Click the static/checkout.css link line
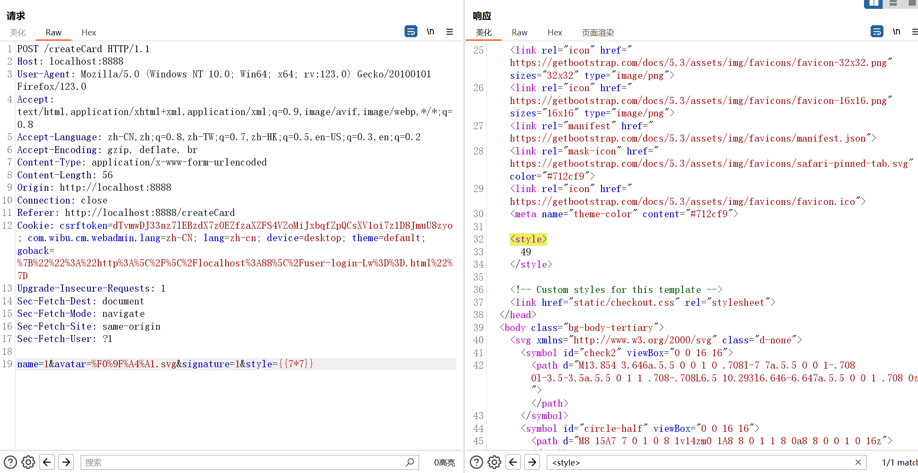The image size is (918, 473). (x=643, y=303)
